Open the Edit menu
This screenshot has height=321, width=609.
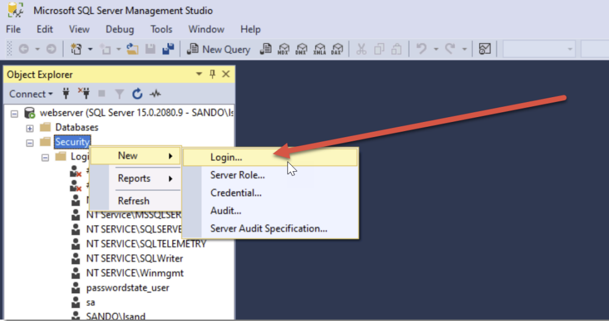click(44, 30)
